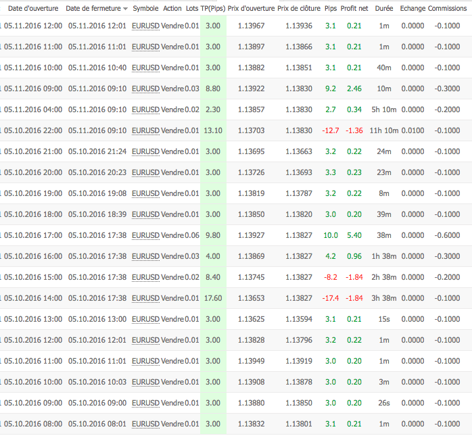The height and width of the screenshot is (438, 472).
Task: Click the 17.60 TP(Pips) value
Action: coord(213,298)
